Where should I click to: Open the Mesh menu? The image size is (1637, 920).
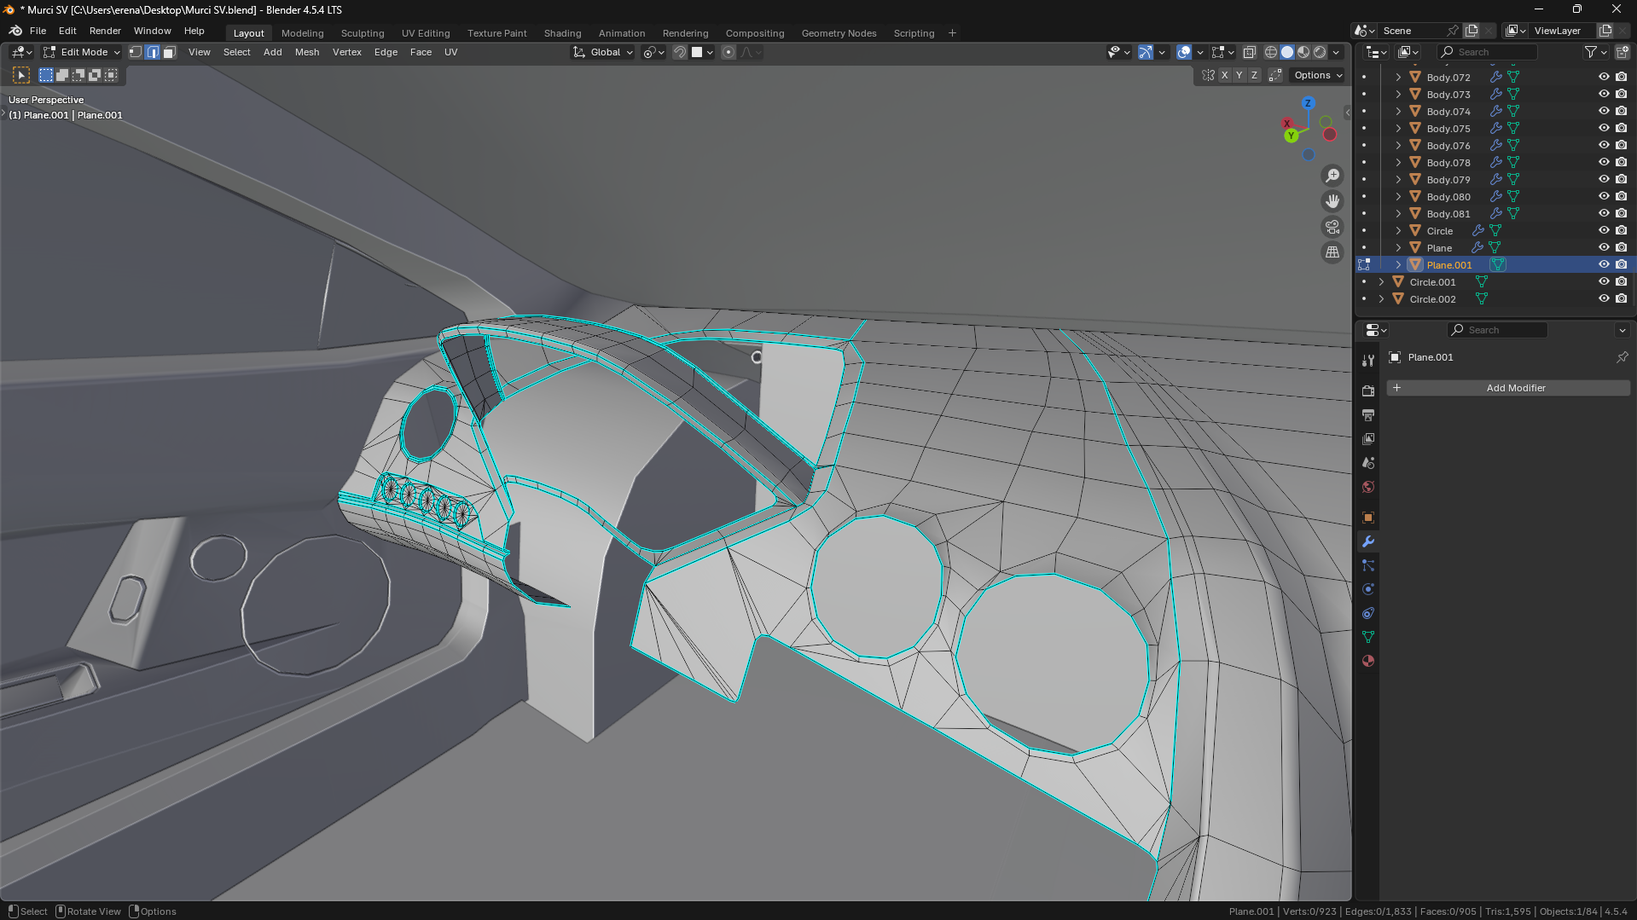pos(306,52)
